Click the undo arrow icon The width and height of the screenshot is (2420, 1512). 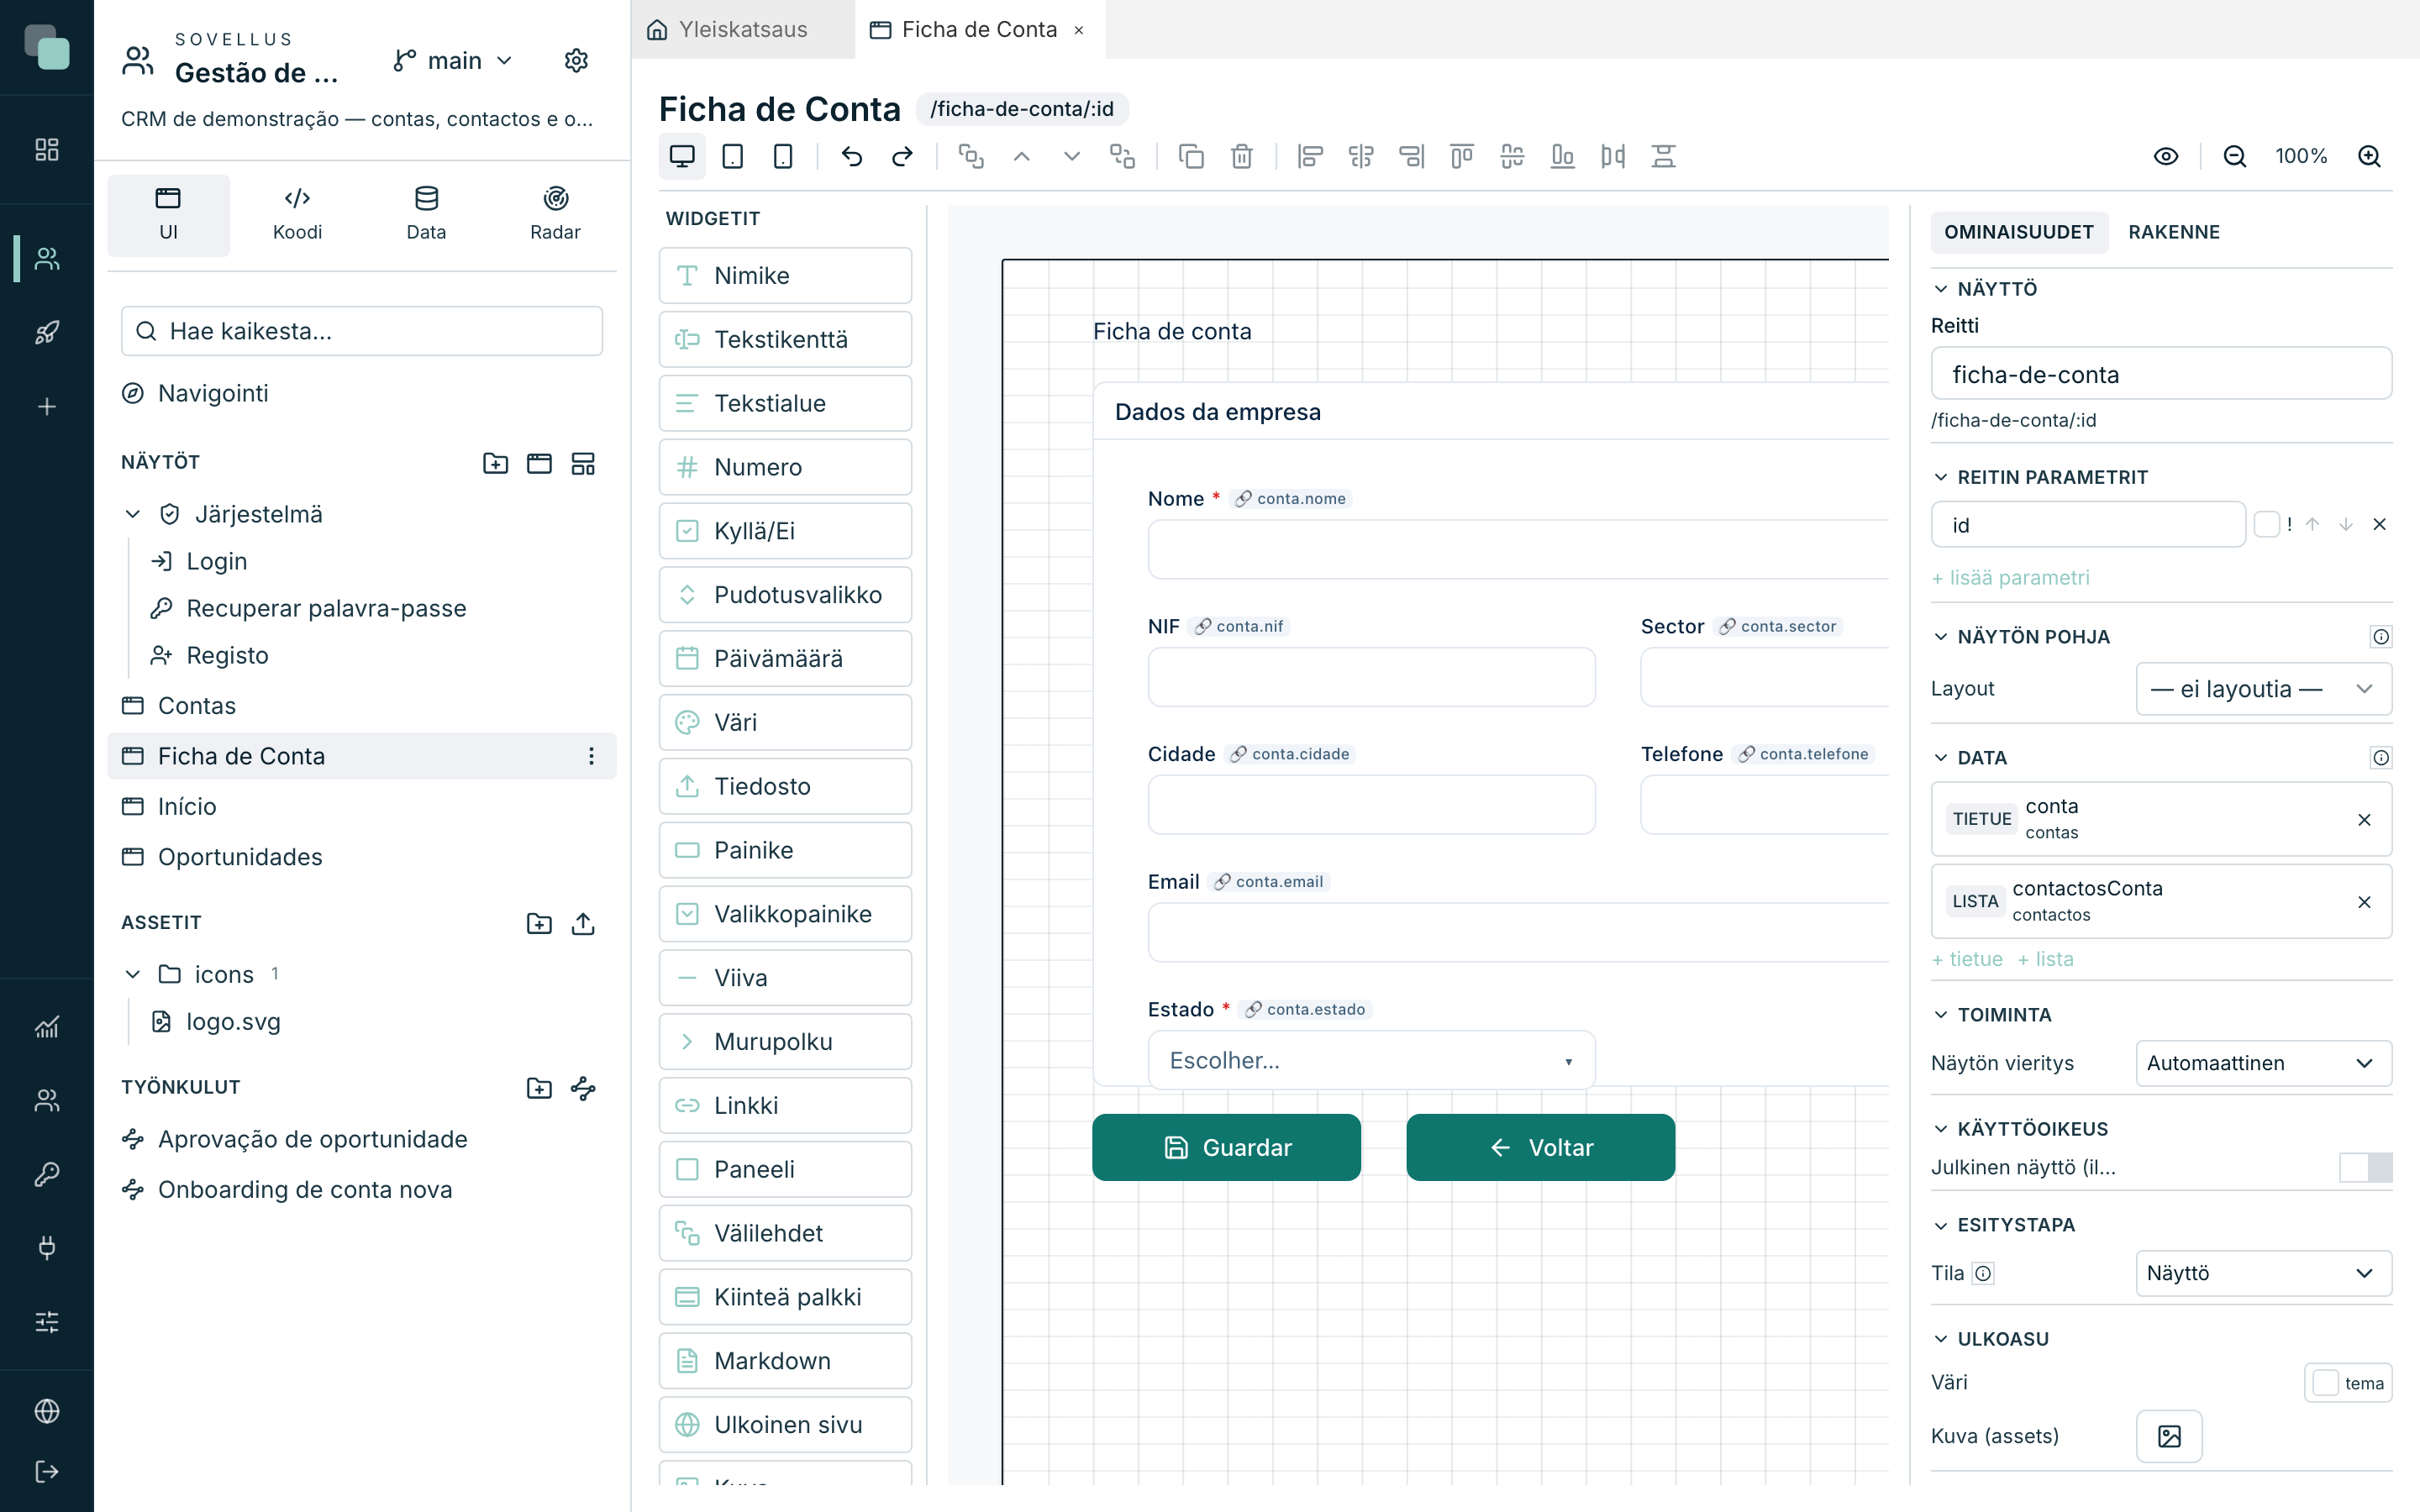851,156
